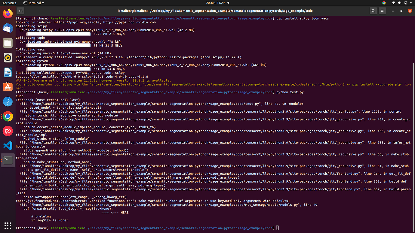The image size is (415, 233).
Task: Launch Firefox from the dock
Action: point(8,13)
